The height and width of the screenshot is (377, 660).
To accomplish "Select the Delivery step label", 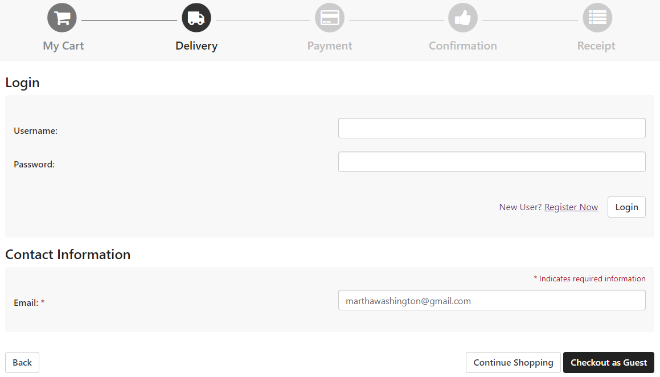I will (196, 46).
